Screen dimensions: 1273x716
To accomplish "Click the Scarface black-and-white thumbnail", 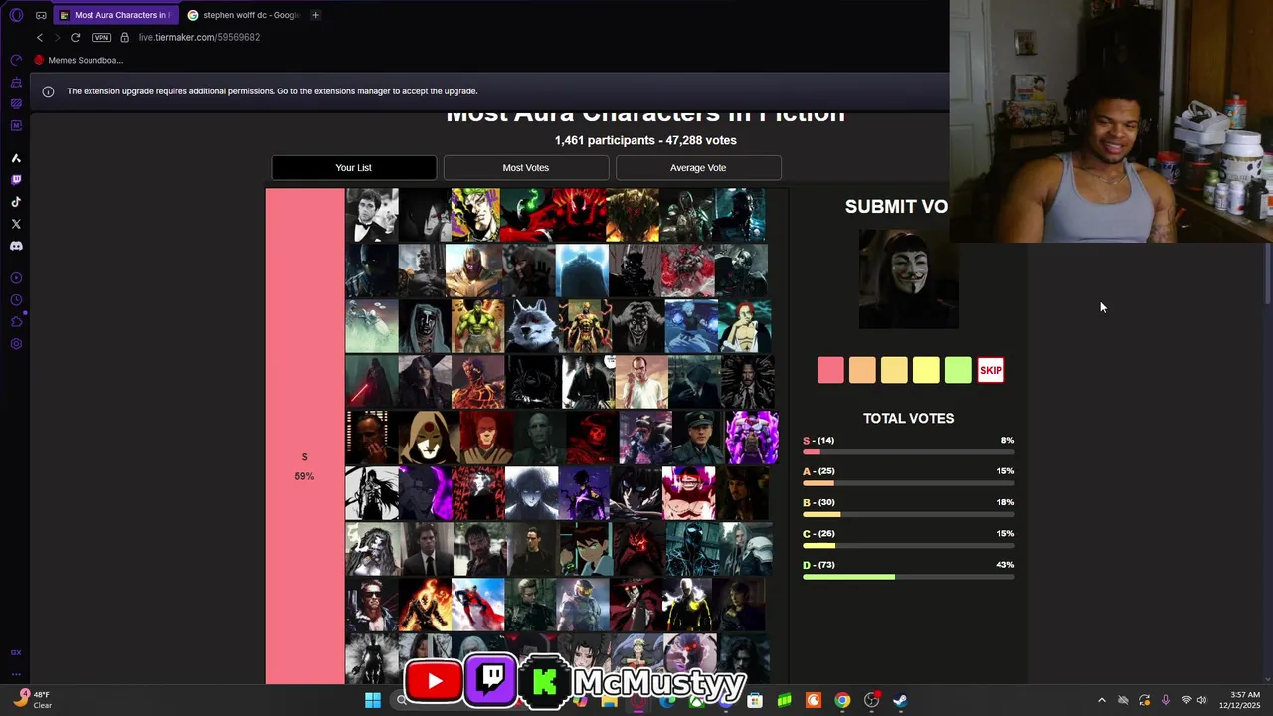I will (372, 215).
